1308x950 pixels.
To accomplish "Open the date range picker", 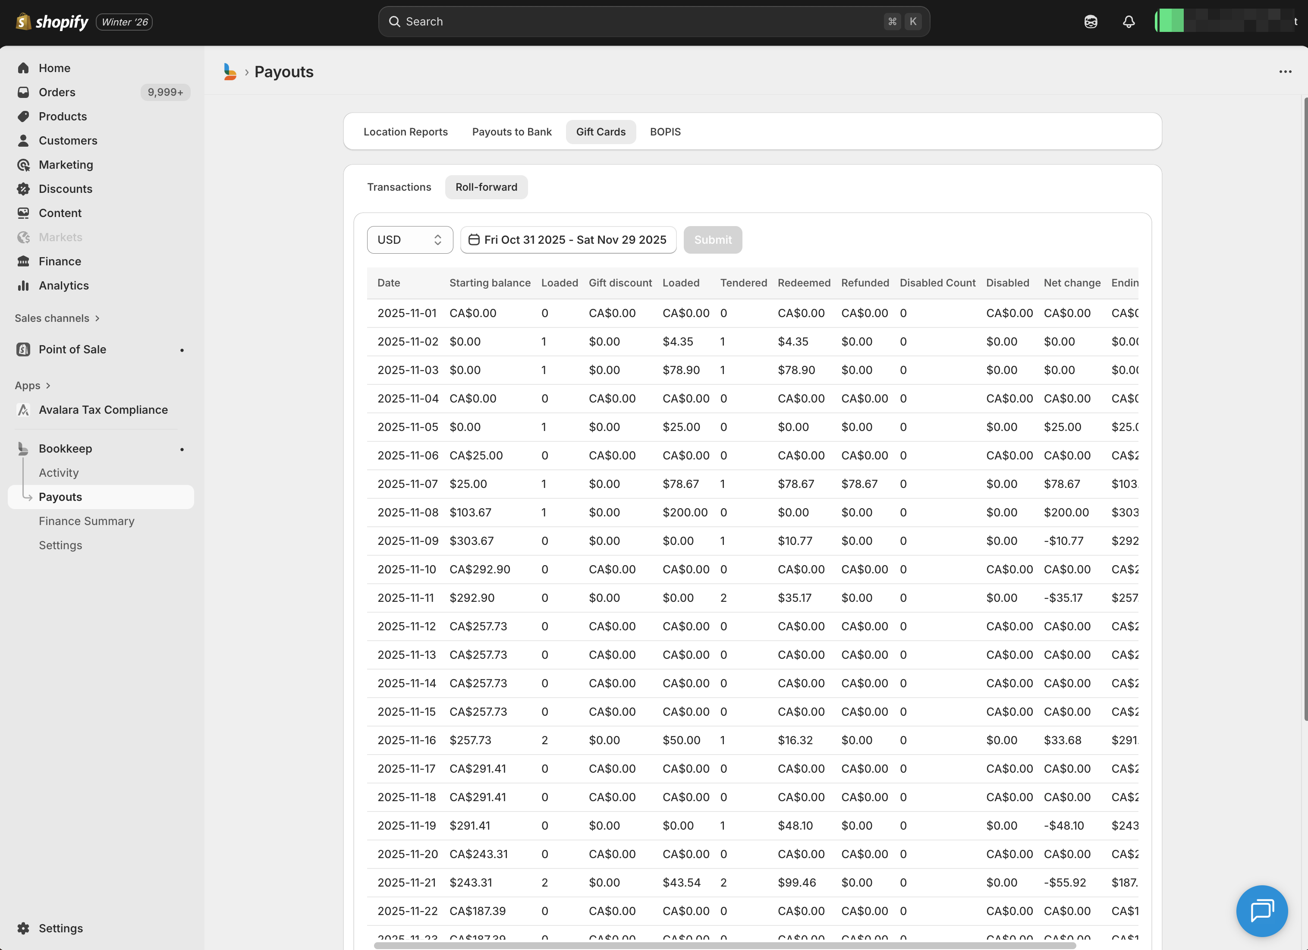I will click(567, 239).
